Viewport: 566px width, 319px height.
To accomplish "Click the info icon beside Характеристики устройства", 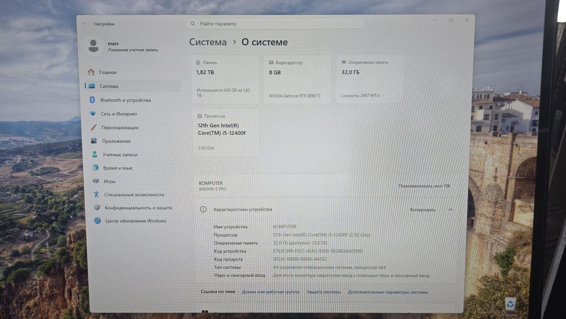I will point(203,209).
